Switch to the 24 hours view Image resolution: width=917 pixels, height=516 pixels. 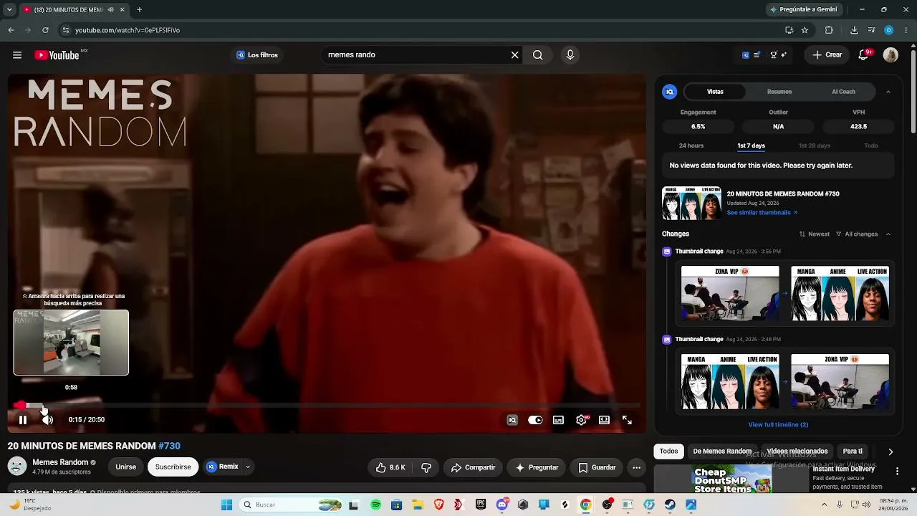(691, 145)
